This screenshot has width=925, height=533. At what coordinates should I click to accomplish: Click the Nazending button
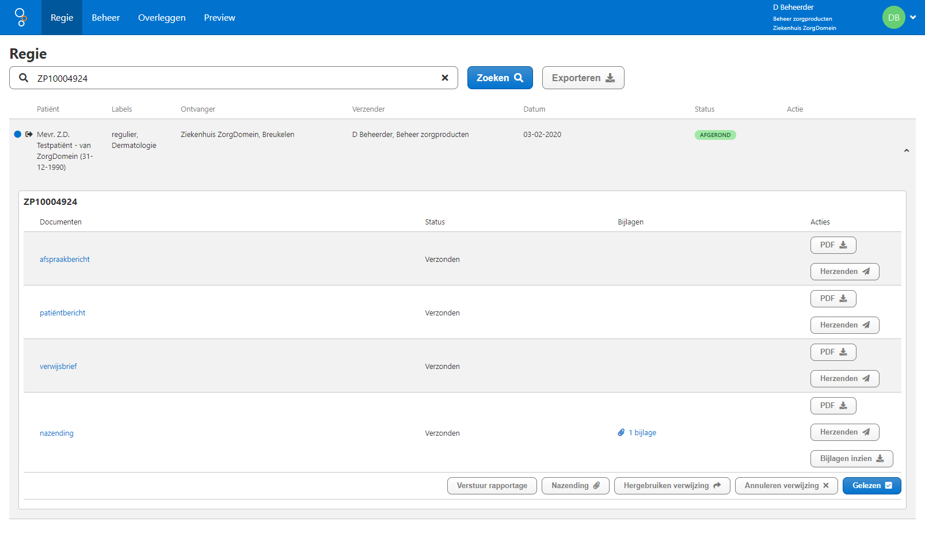pos(575,486)
